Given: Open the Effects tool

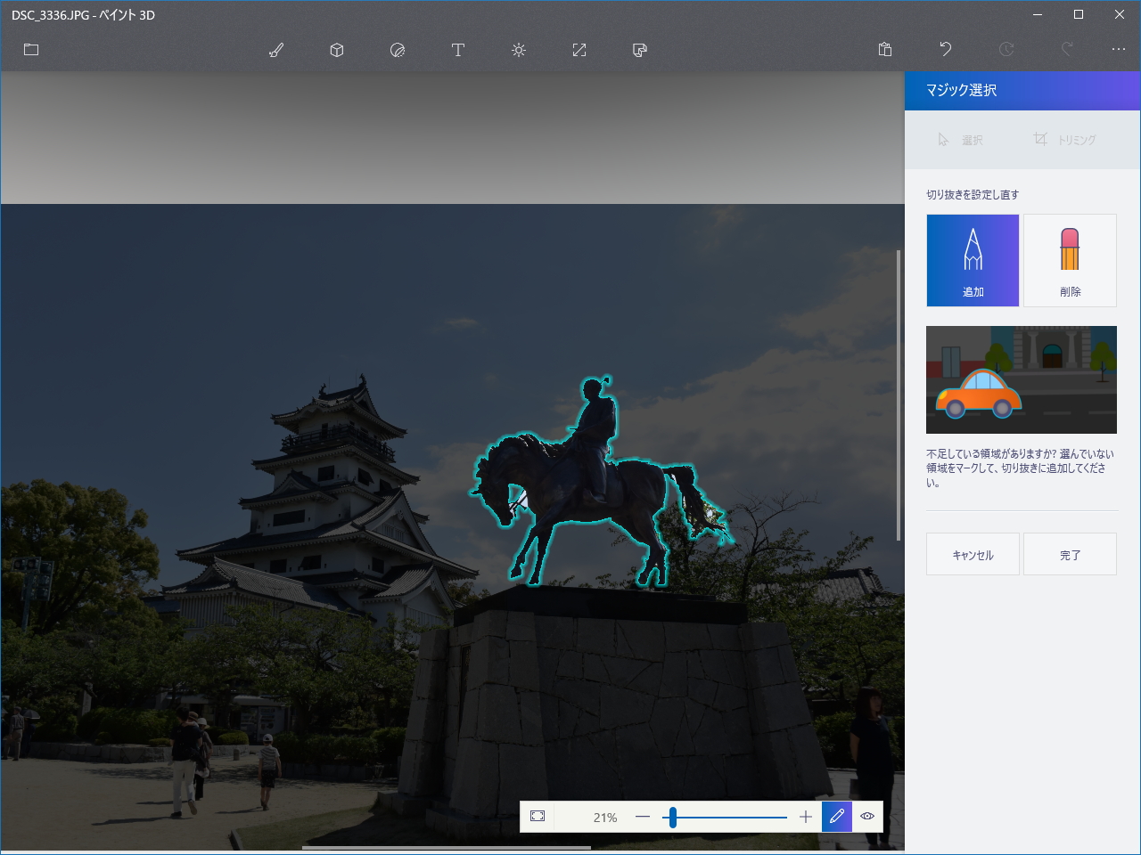Looking at the screenshot, I should [519, 50].
